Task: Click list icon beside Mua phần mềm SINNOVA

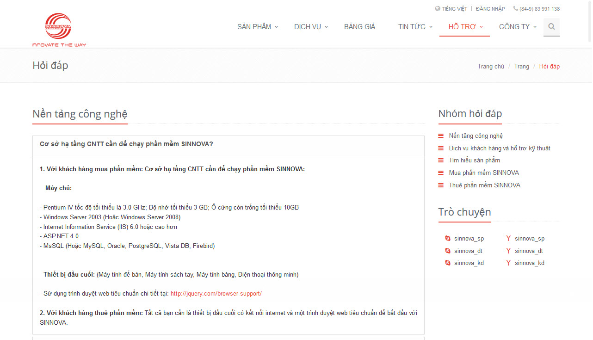Action: 440,173
